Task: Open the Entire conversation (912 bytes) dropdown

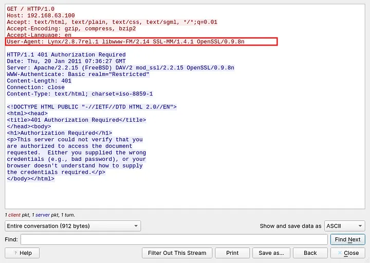Action: [72, 226]
